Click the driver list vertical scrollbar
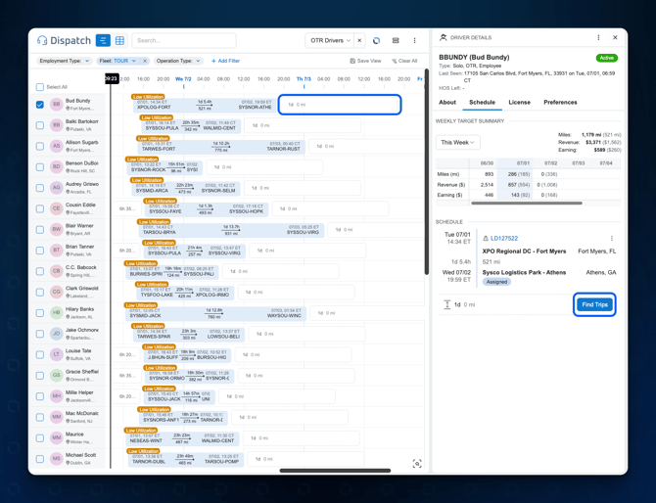Image resolution: width=656 pixels, height=503 pixels. click(426, 171)
